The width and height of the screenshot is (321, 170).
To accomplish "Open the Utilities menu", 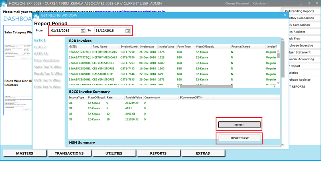I will pyautogui.click(x=114, y=154).
